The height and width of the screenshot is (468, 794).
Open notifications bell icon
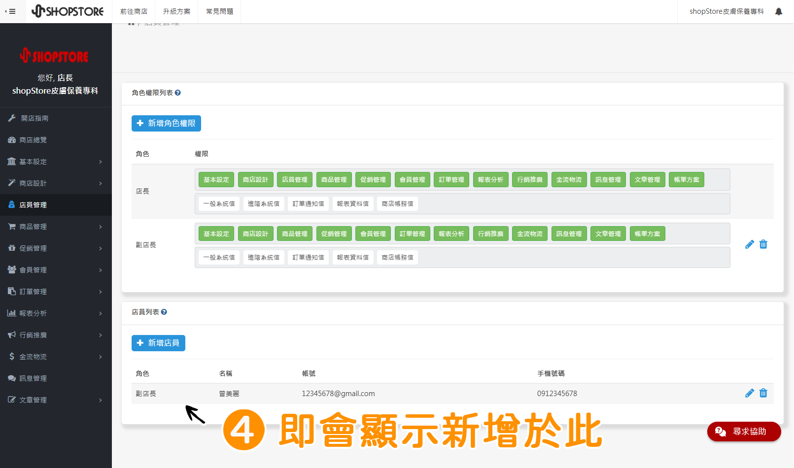coord(779,11)
